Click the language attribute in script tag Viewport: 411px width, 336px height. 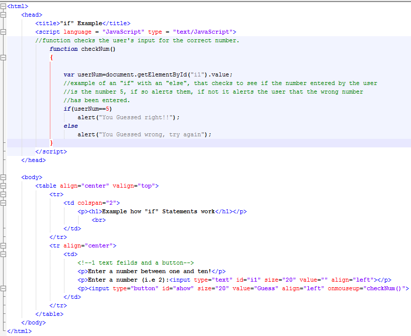[x=78, y=32]
